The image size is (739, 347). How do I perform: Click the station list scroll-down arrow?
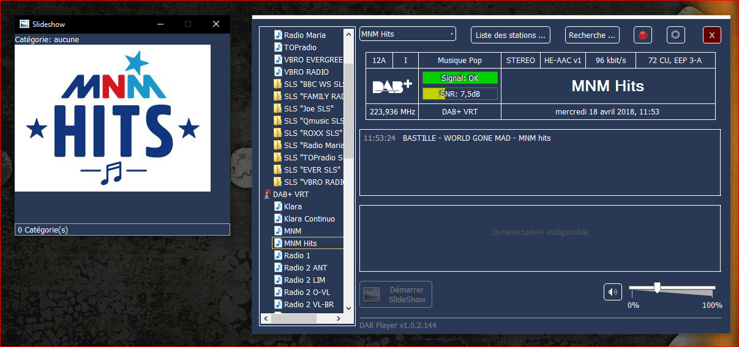pos(349,308)
